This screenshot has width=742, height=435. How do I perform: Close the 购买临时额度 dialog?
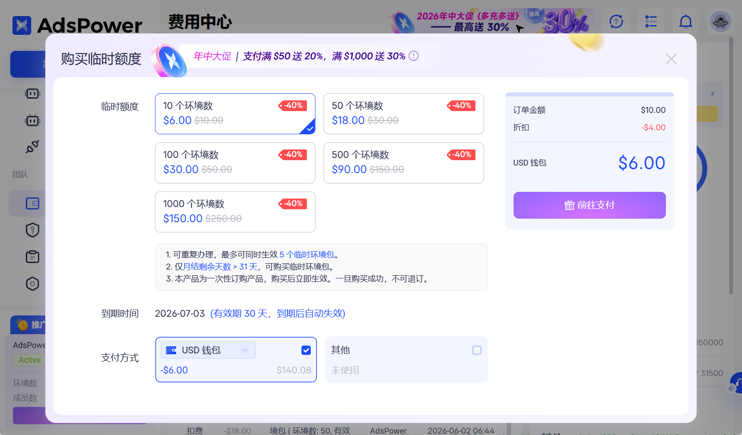[x=671, y=59]
